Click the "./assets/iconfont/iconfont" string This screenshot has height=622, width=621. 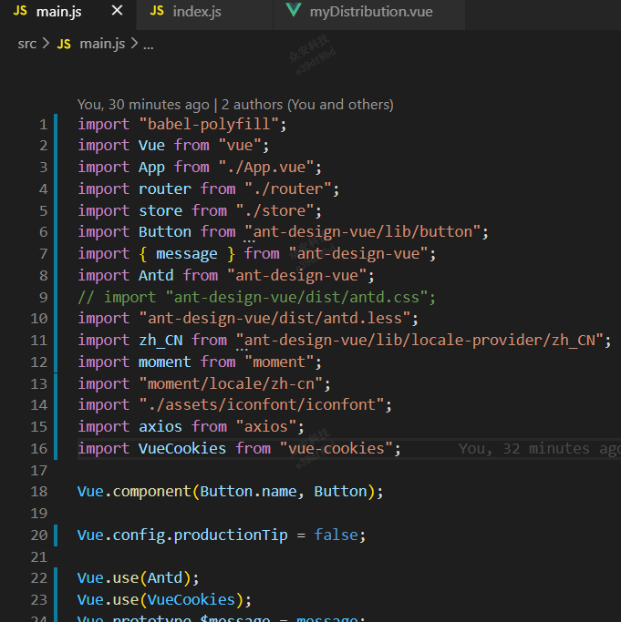(262, 405)
